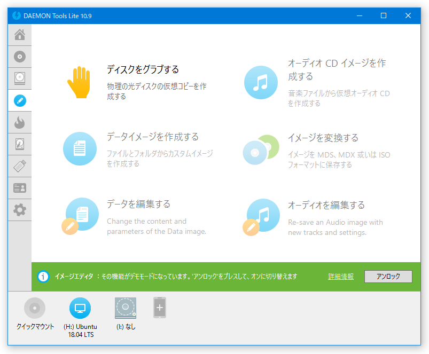Open the virtual drive section in sidebar

[x=20, y=78]
